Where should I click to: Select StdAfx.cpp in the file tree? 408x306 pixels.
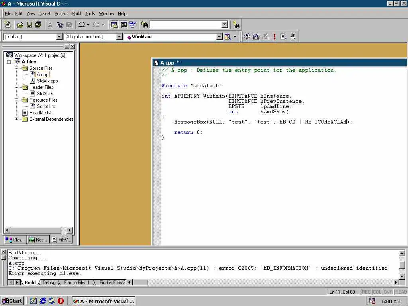click(47, 81)
